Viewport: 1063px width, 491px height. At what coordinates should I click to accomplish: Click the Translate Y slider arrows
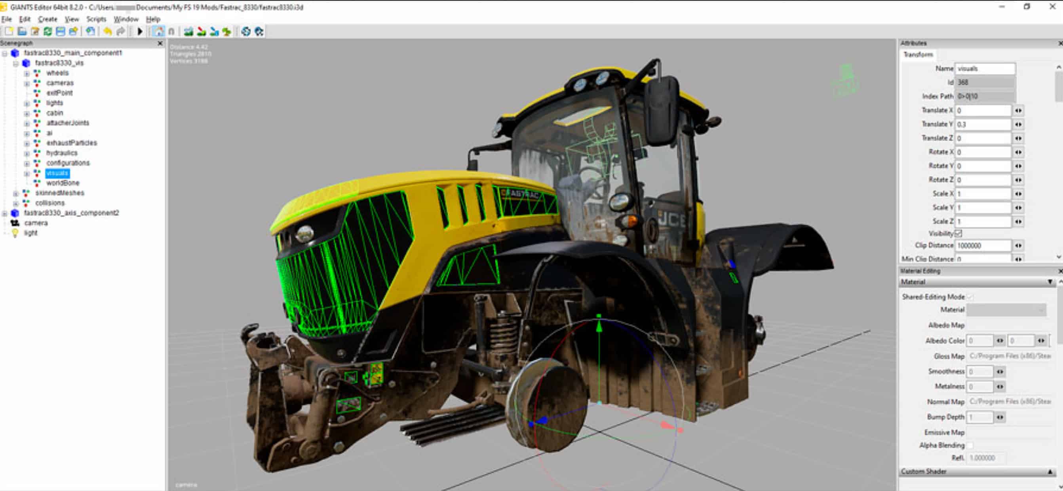point(1018,125)
